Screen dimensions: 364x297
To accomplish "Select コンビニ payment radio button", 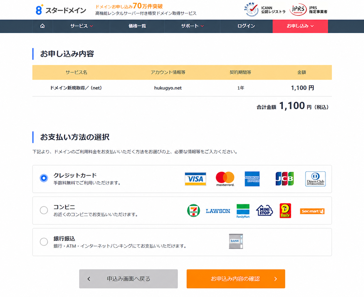I will (x=44, y=210).
